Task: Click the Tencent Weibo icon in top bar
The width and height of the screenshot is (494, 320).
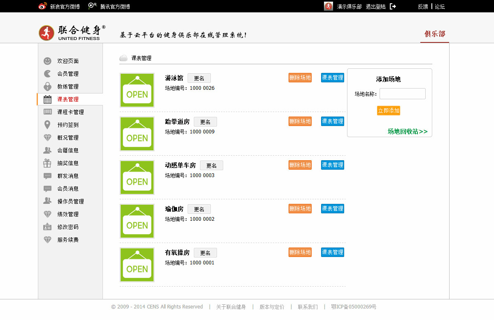Action: [x=93, y=6]
